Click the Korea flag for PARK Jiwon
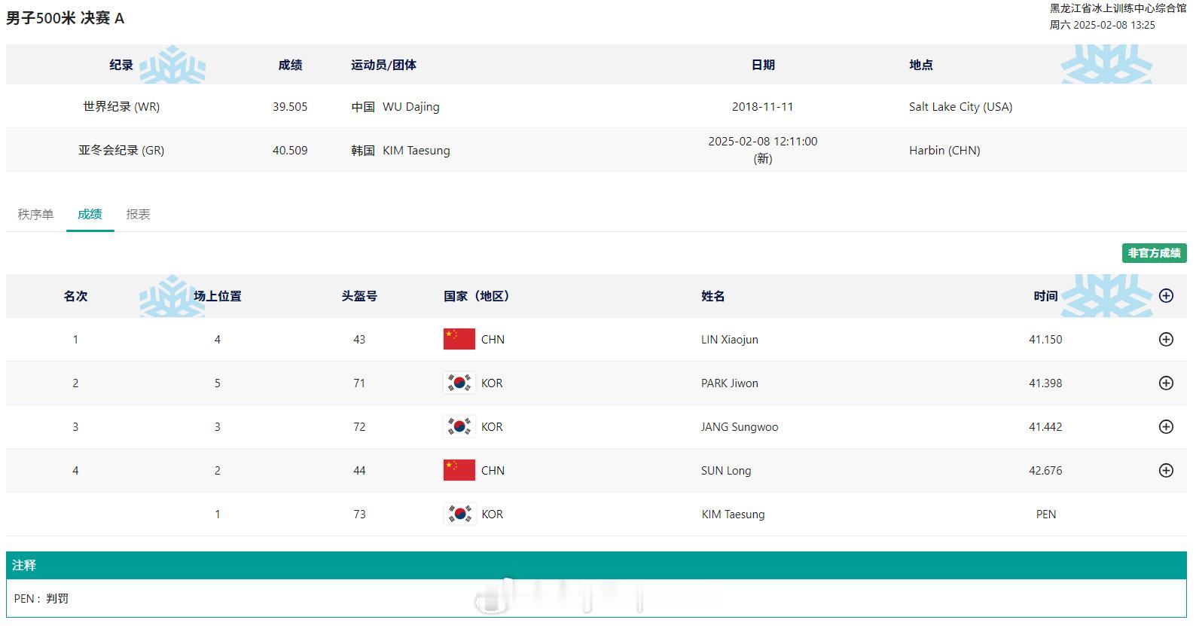 (x=459, y=383)
